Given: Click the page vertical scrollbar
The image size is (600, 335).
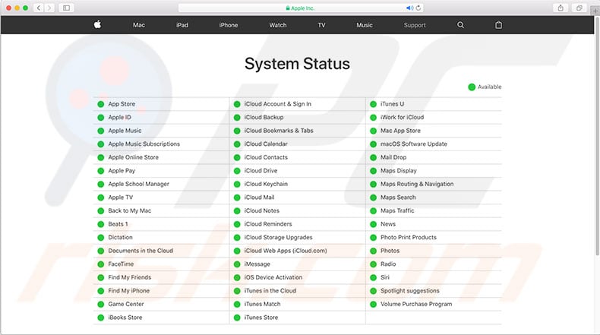Looking at the screenshot, I should 597,136.
